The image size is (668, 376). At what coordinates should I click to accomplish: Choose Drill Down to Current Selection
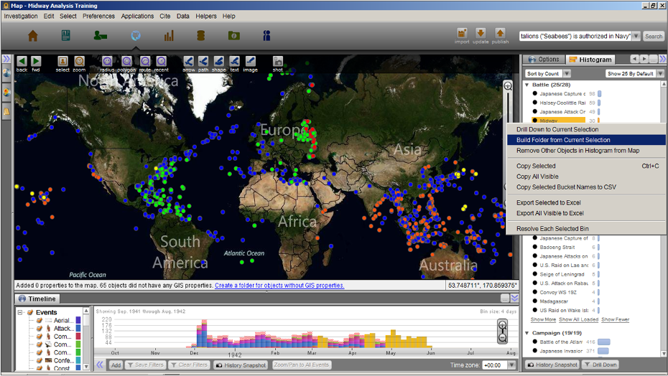(x=586, y=129)
